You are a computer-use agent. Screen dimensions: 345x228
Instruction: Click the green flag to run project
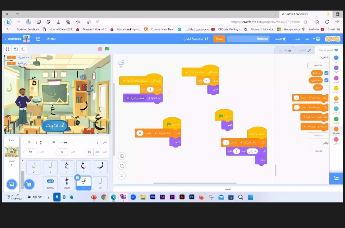pos(107,49)
